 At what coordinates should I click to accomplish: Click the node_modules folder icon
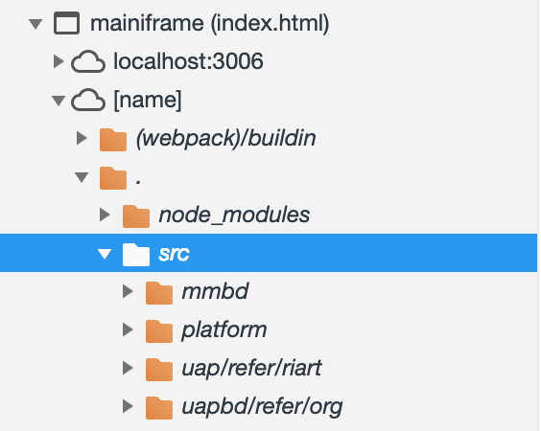(136, 216)
